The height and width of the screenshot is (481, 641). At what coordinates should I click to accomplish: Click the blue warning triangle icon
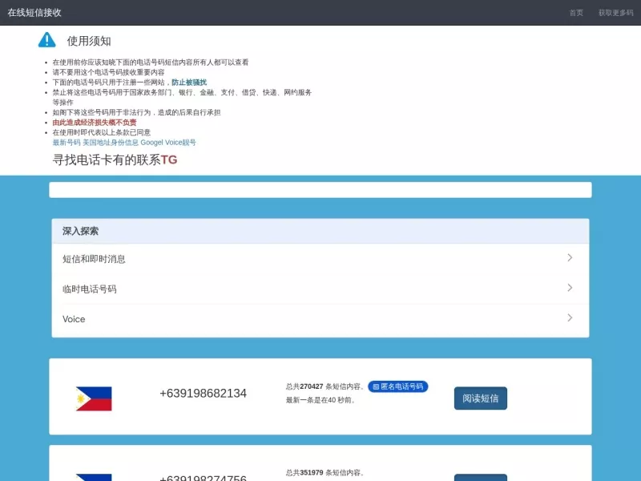tap(47, 40)
